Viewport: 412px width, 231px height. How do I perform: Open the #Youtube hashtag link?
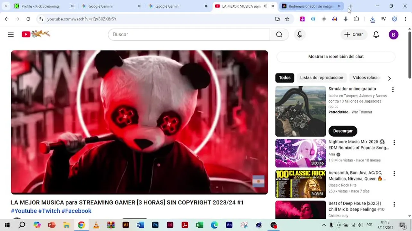click(x=24, y=211)
